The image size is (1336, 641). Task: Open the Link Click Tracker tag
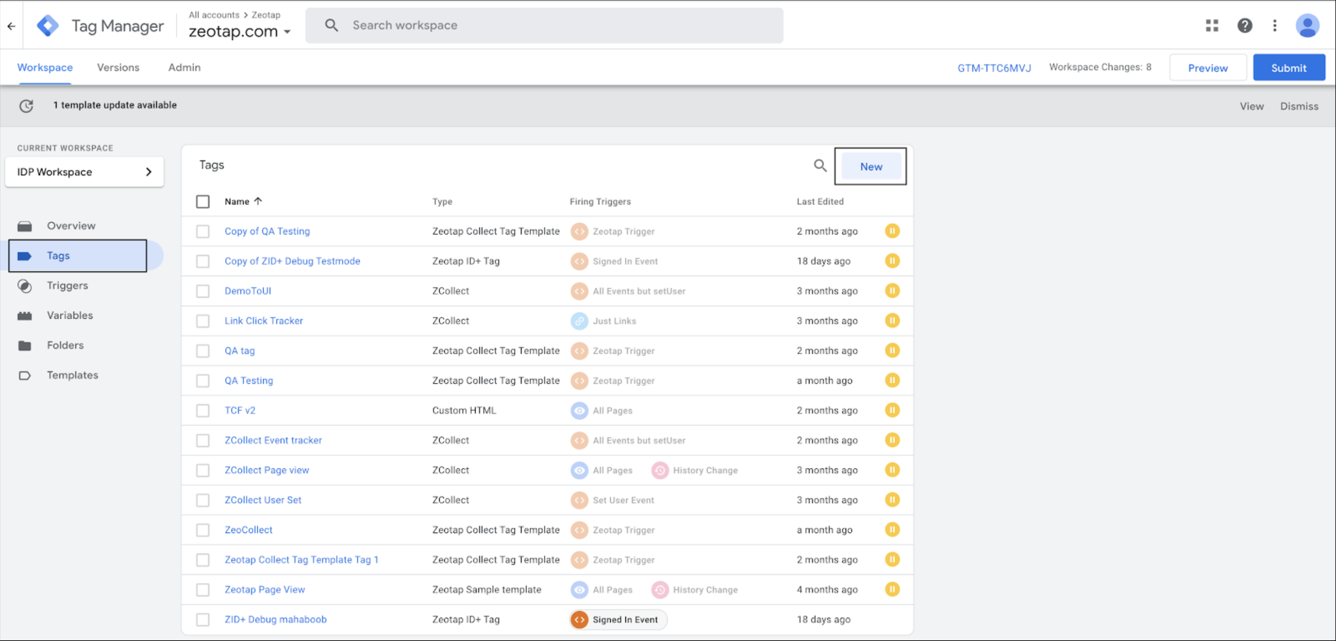pyautogui.click(x=263, y=321)
